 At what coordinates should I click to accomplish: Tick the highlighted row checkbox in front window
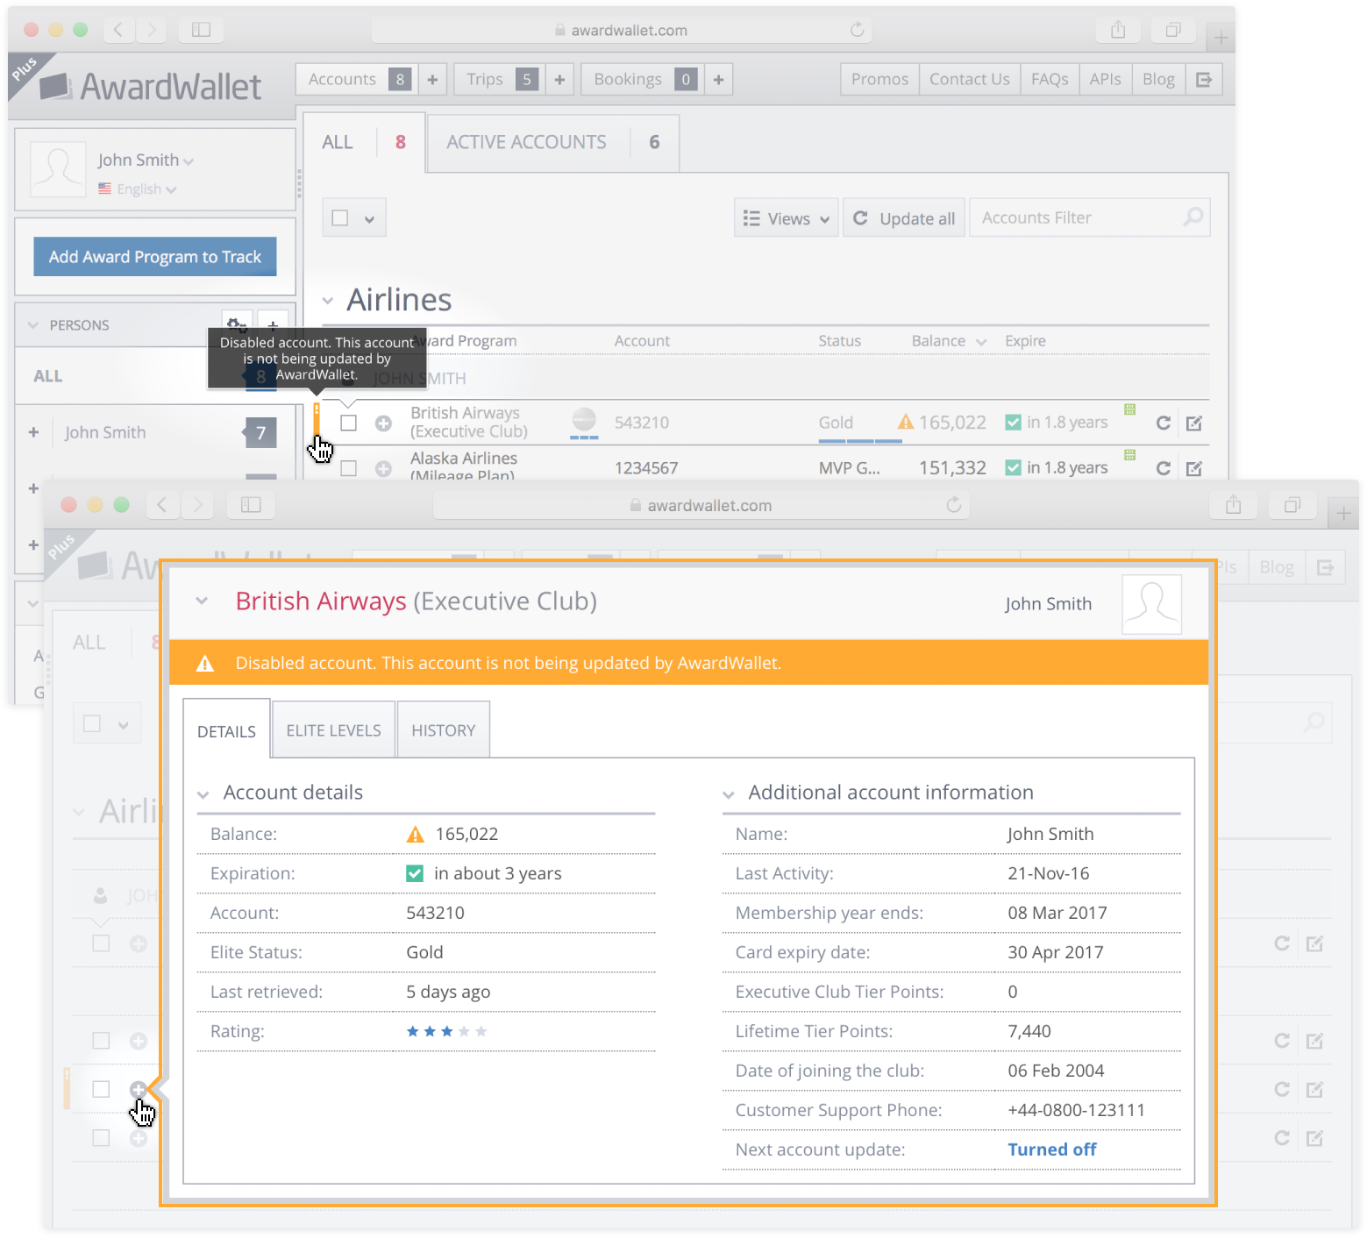coord(102,1089)
